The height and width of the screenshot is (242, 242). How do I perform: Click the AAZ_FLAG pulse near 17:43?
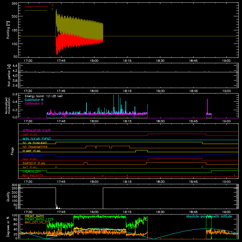(x=56, y=167)
